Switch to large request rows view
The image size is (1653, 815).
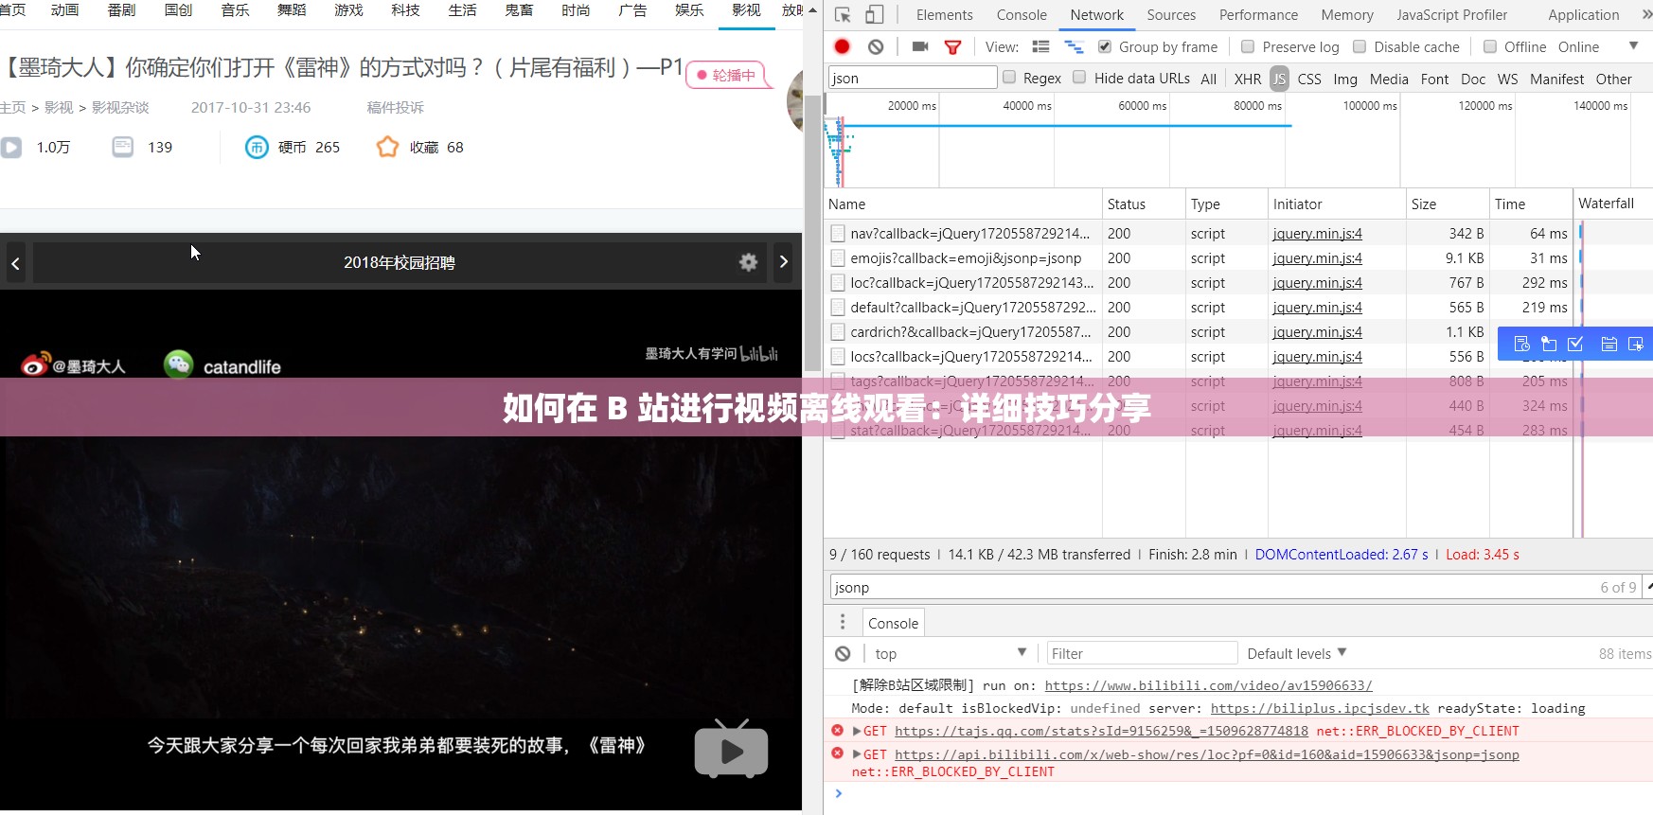tap(1040, 46)
